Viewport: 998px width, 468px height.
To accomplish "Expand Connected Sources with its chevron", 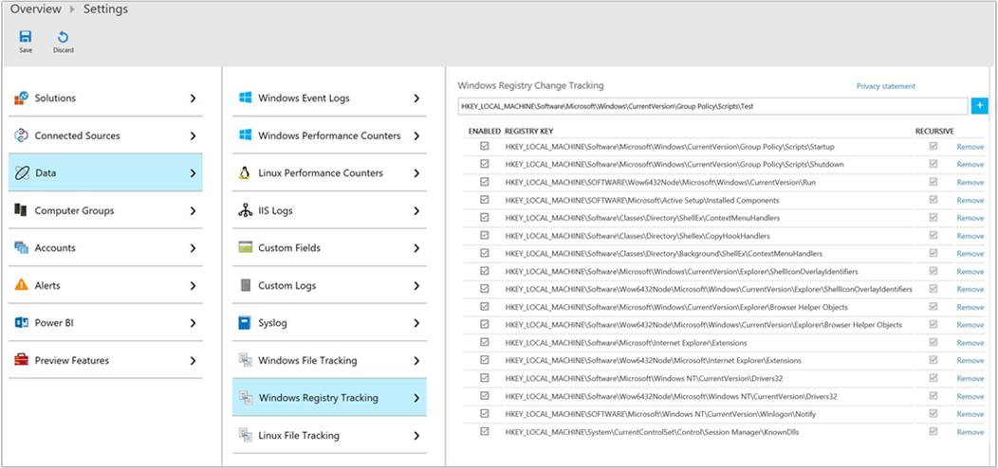I will [x=193, y=135].
